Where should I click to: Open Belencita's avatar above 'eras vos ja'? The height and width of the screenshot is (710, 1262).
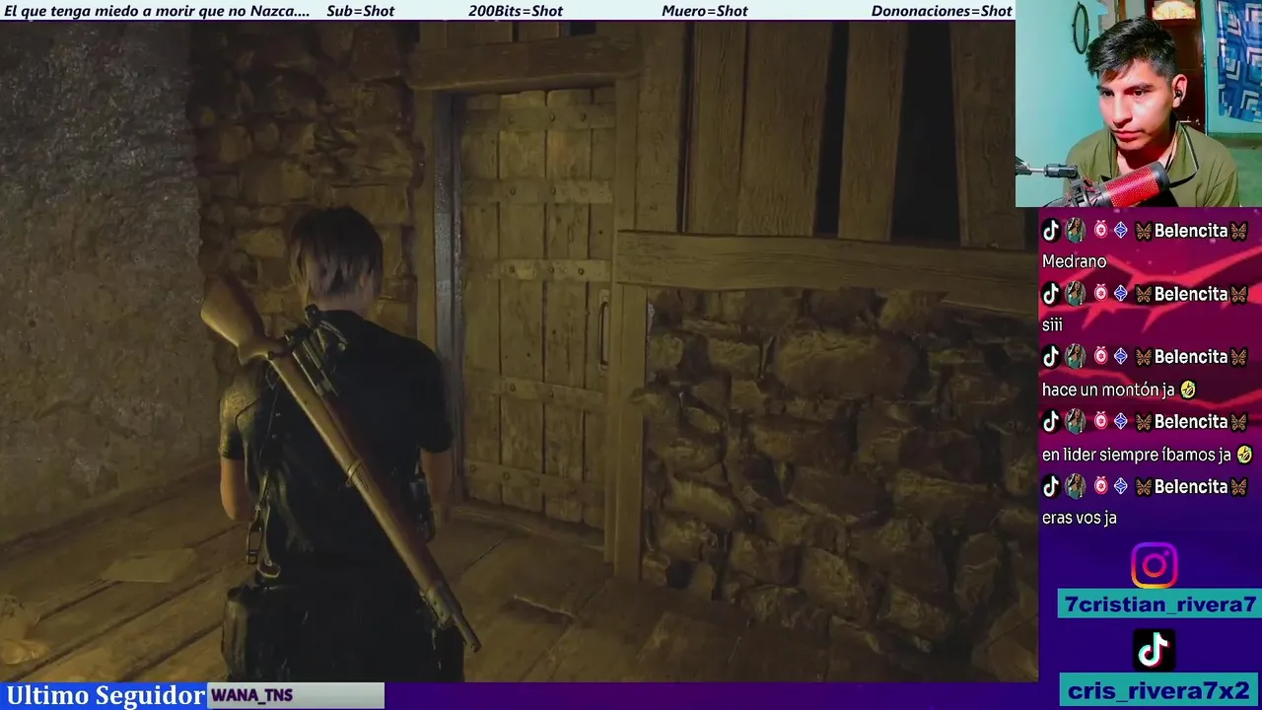point(1076,486)
